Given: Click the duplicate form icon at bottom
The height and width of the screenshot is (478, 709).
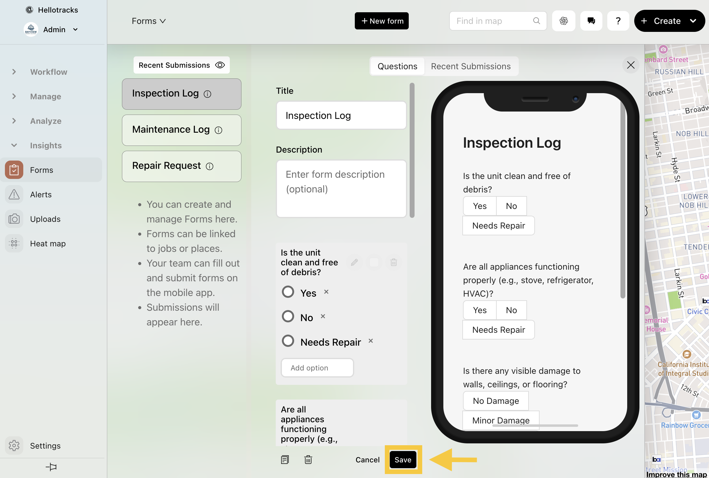Looking at the screenshot, I should tap(285, 460).
